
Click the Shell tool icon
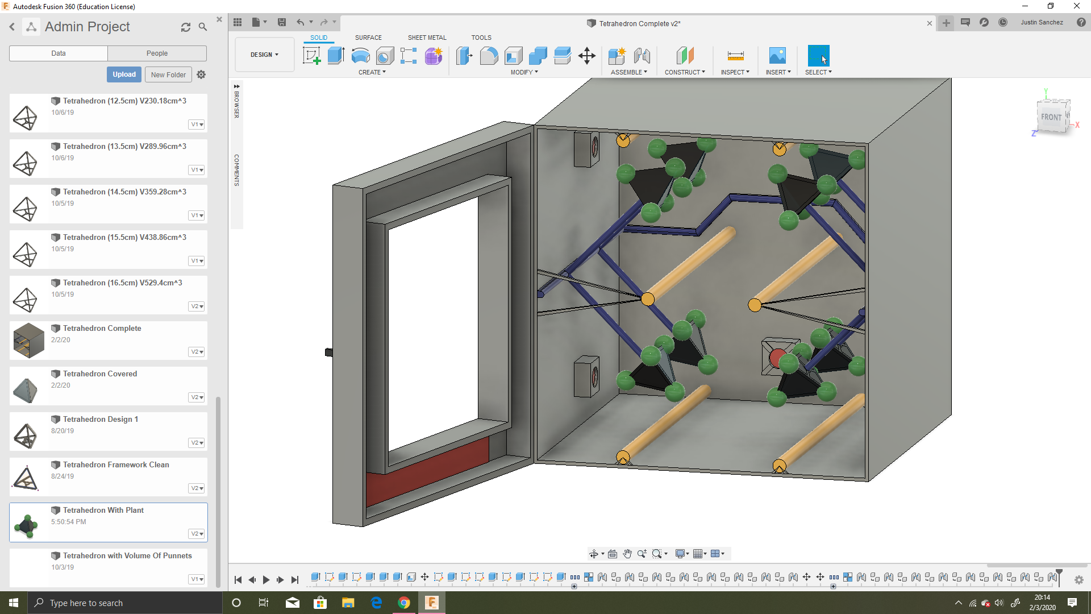click(x=513, y=56)
